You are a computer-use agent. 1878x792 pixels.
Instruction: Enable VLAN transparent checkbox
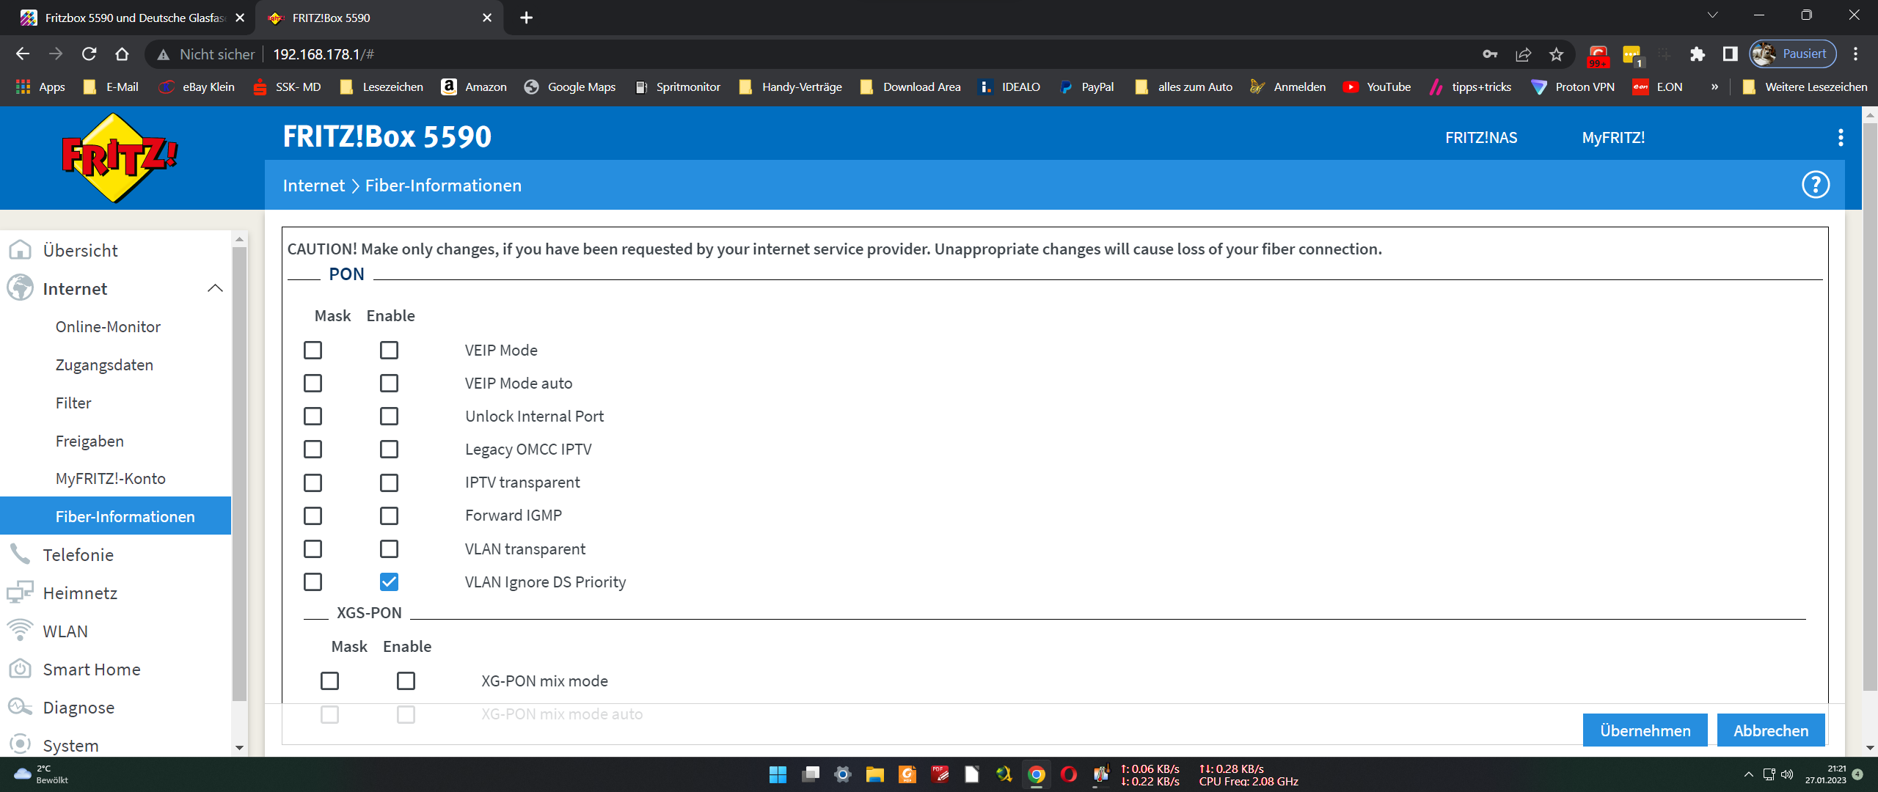pyautogui.click(x=389, y=549)
